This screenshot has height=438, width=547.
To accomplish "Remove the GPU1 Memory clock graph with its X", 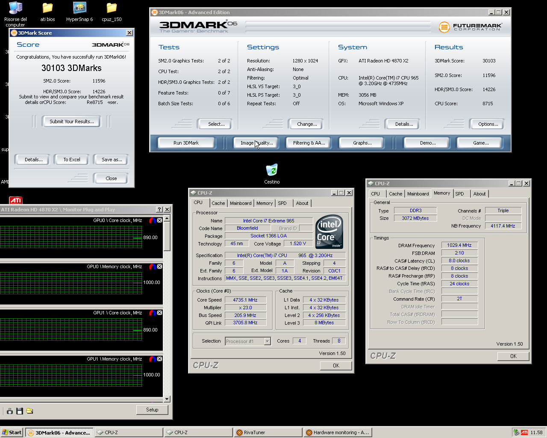I will coord(160,359).
